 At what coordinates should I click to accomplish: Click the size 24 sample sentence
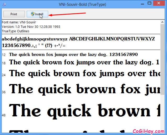pos(85,74)
